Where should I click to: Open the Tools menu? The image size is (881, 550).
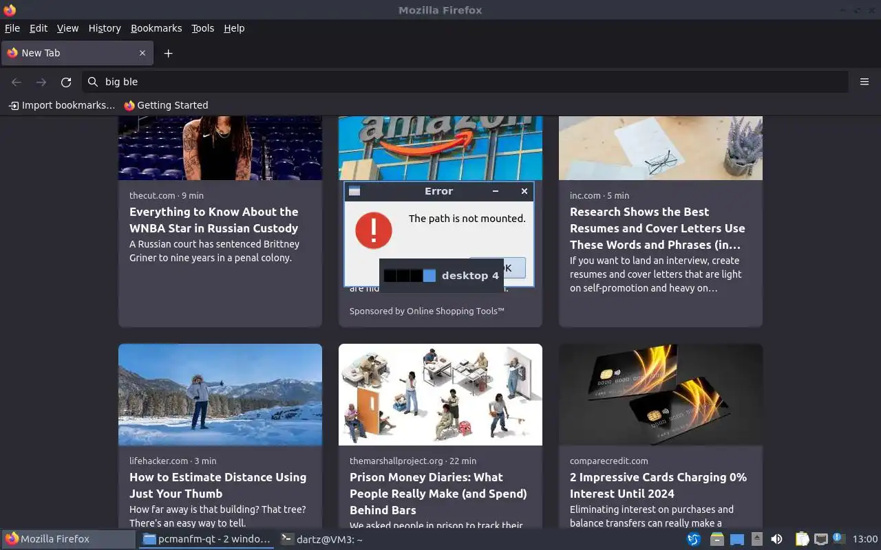(x=202, y=28)
